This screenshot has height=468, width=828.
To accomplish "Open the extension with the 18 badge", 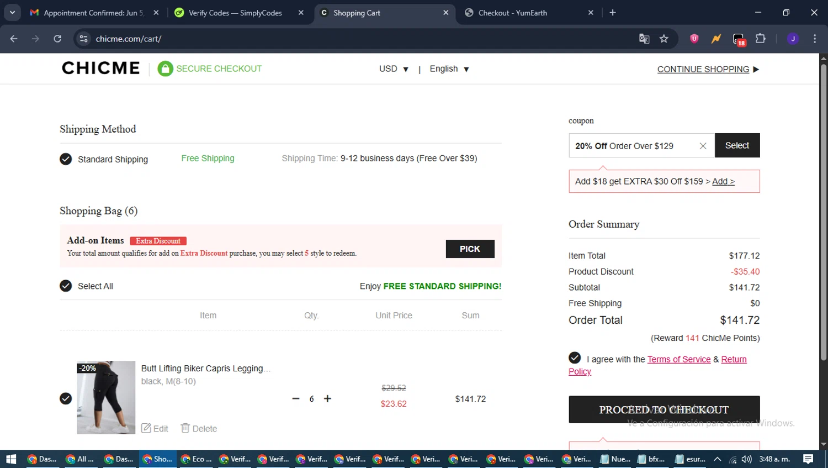I will pos(739,39).
